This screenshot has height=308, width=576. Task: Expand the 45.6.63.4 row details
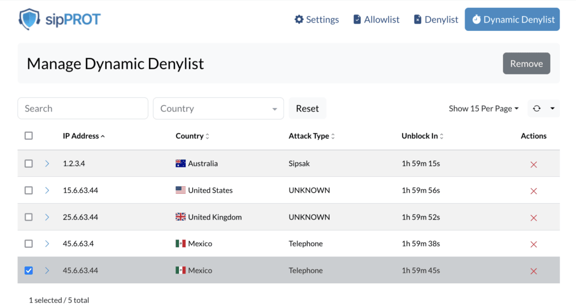pyautogui.click(x=47, y=244)
